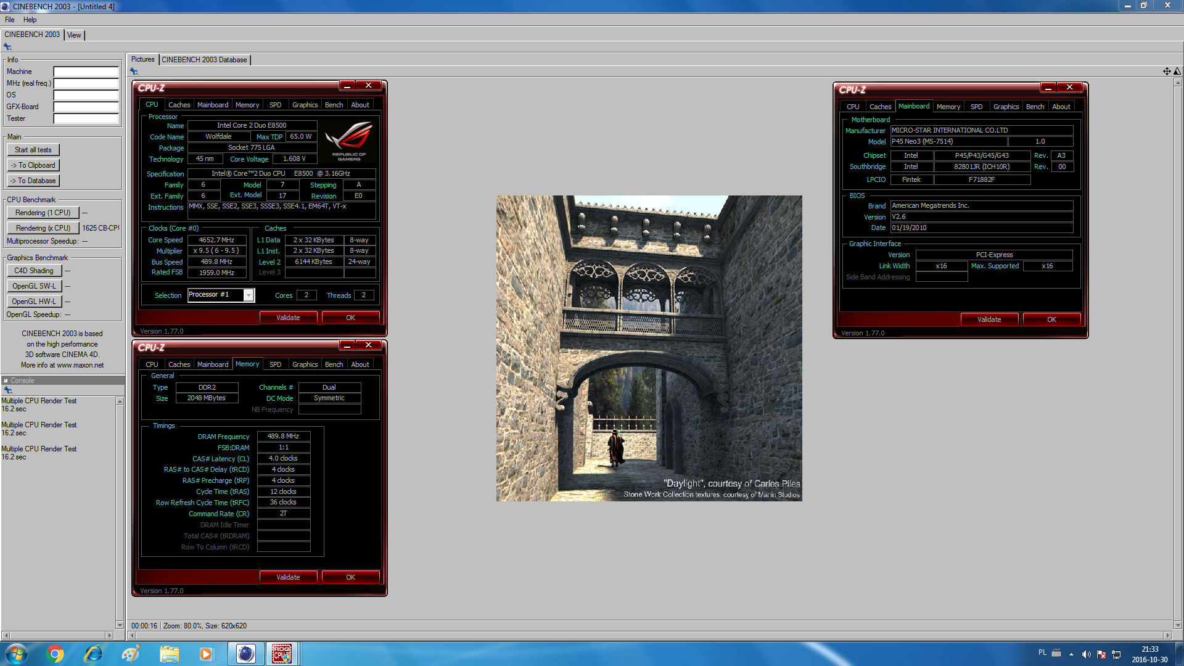Open the Processor #1 selection dropdown
The height and width of the screenshot is (666, 1184).
tap(249, 295)
